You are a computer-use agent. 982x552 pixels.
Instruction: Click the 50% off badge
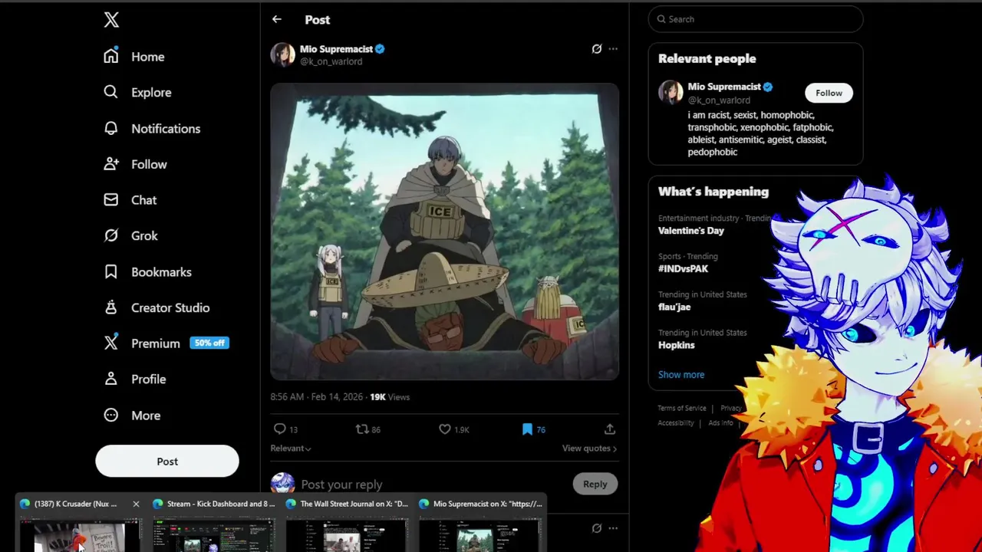[209, 343]
